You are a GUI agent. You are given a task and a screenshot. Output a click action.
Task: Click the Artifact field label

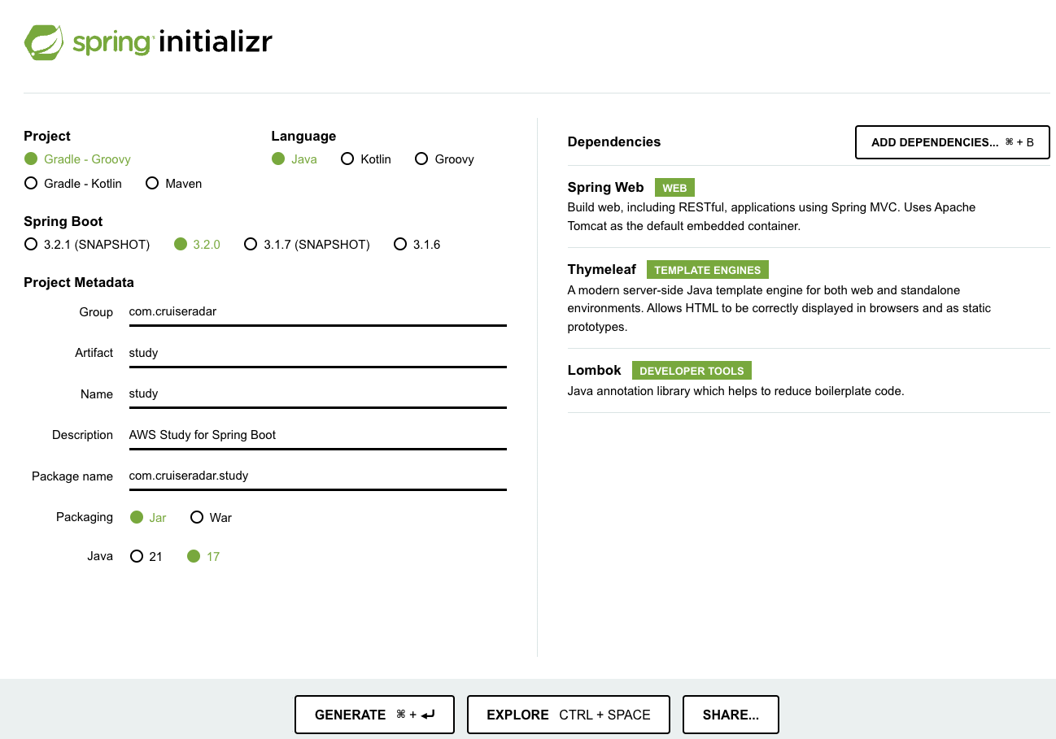94,353
